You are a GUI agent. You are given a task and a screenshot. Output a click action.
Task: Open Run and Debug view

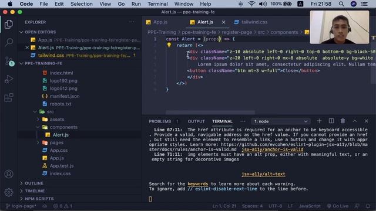click(x=9, y=79)
